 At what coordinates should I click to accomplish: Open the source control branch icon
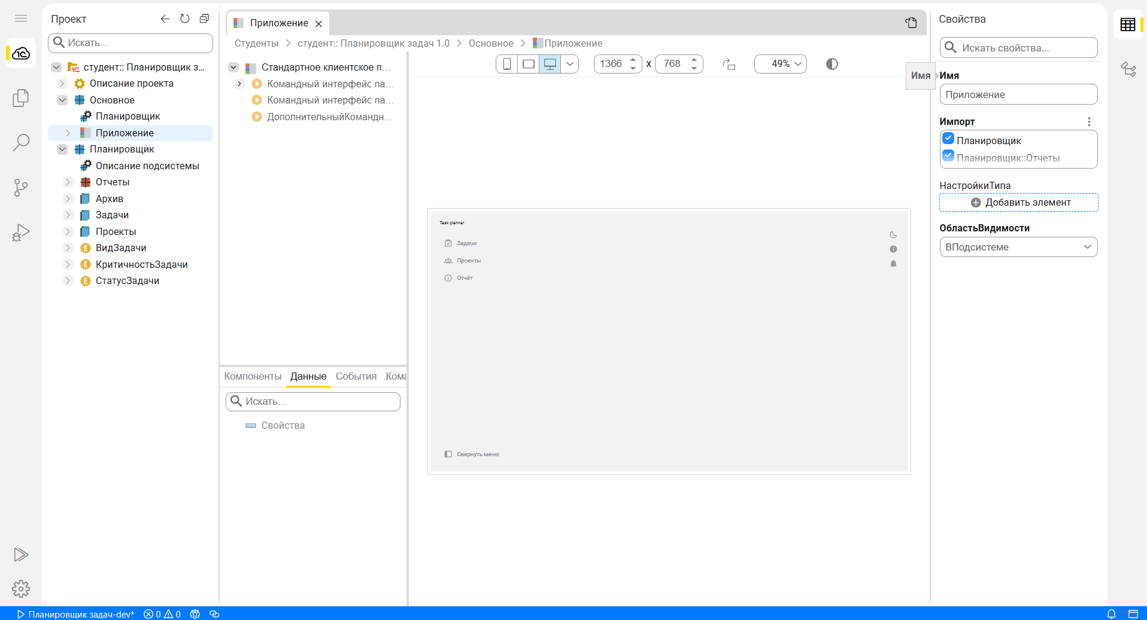point(21,188)
